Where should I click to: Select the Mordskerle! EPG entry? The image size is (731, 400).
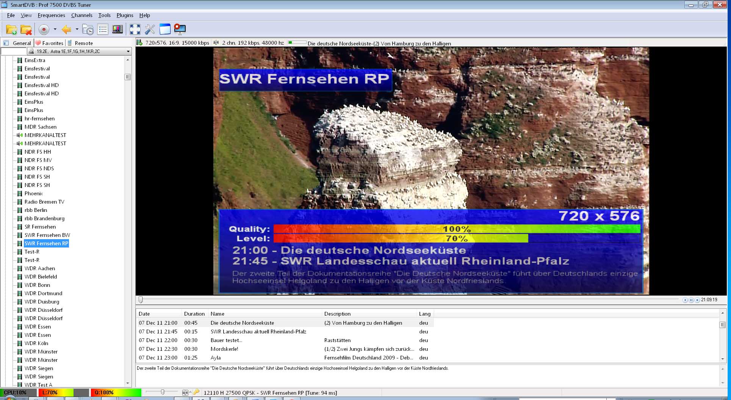[285, 349]
